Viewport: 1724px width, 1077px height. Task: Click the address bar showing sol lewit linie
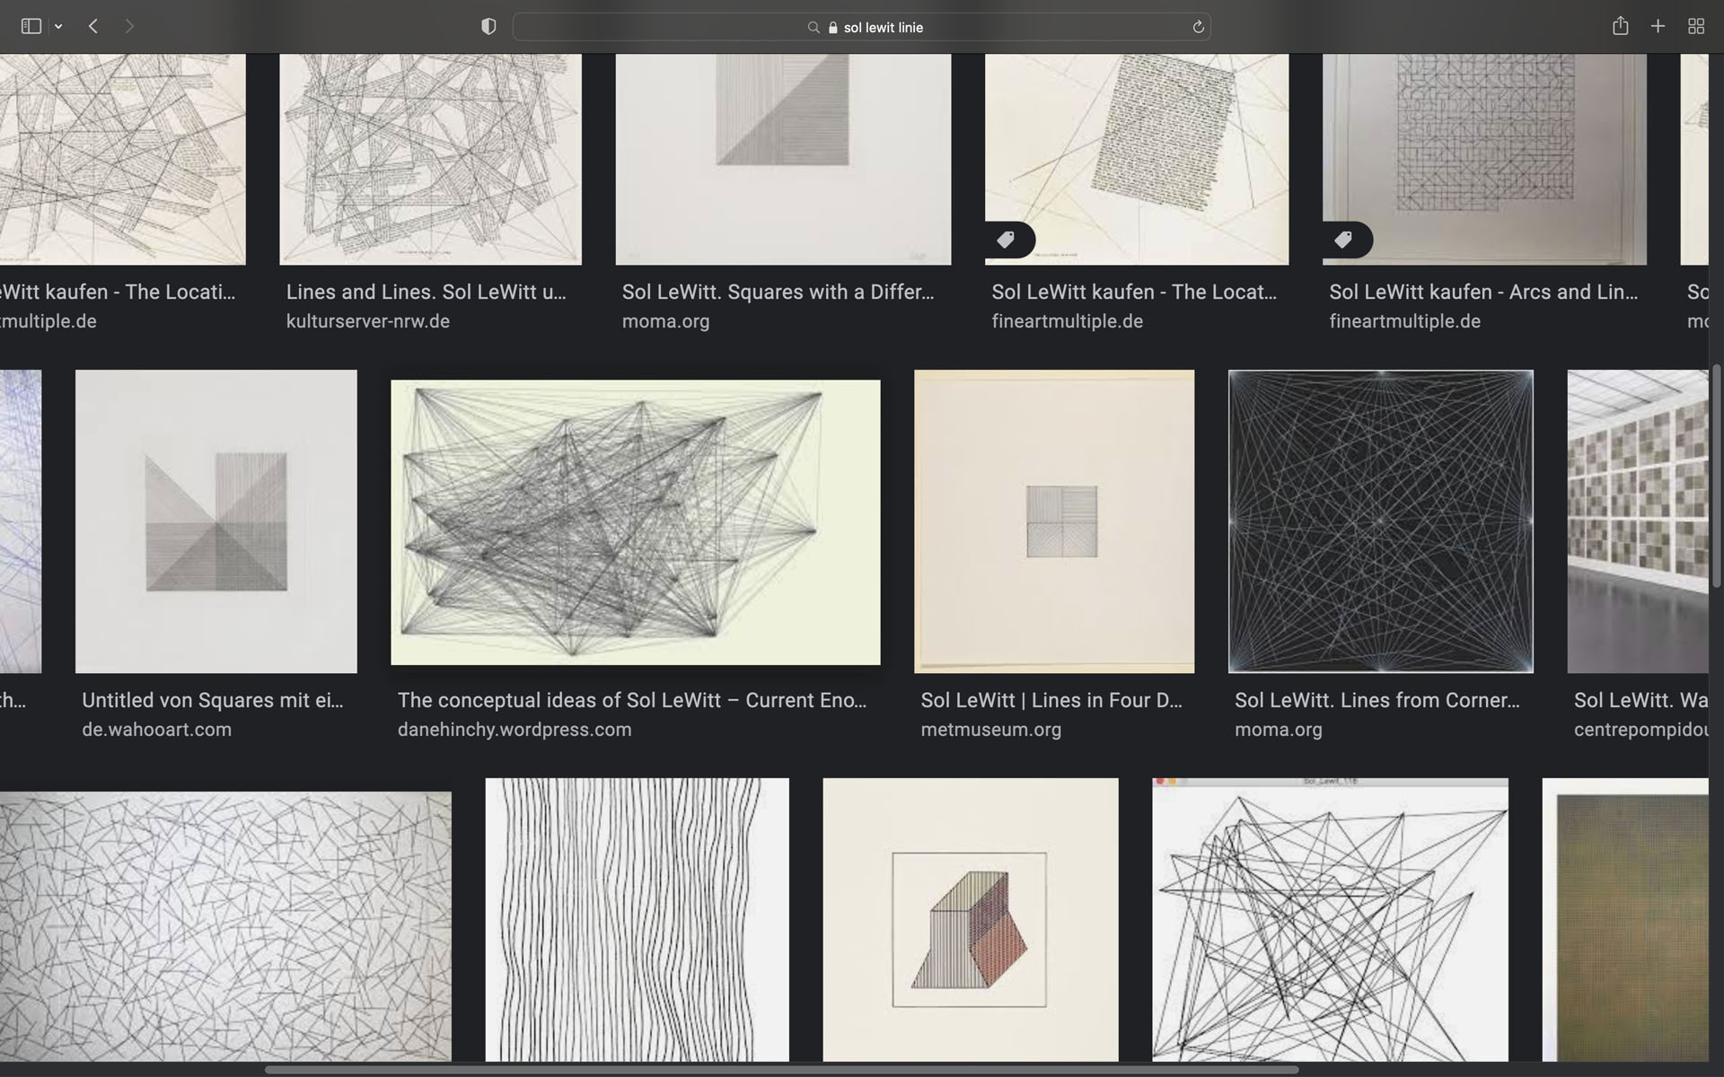tap(861, 27)
